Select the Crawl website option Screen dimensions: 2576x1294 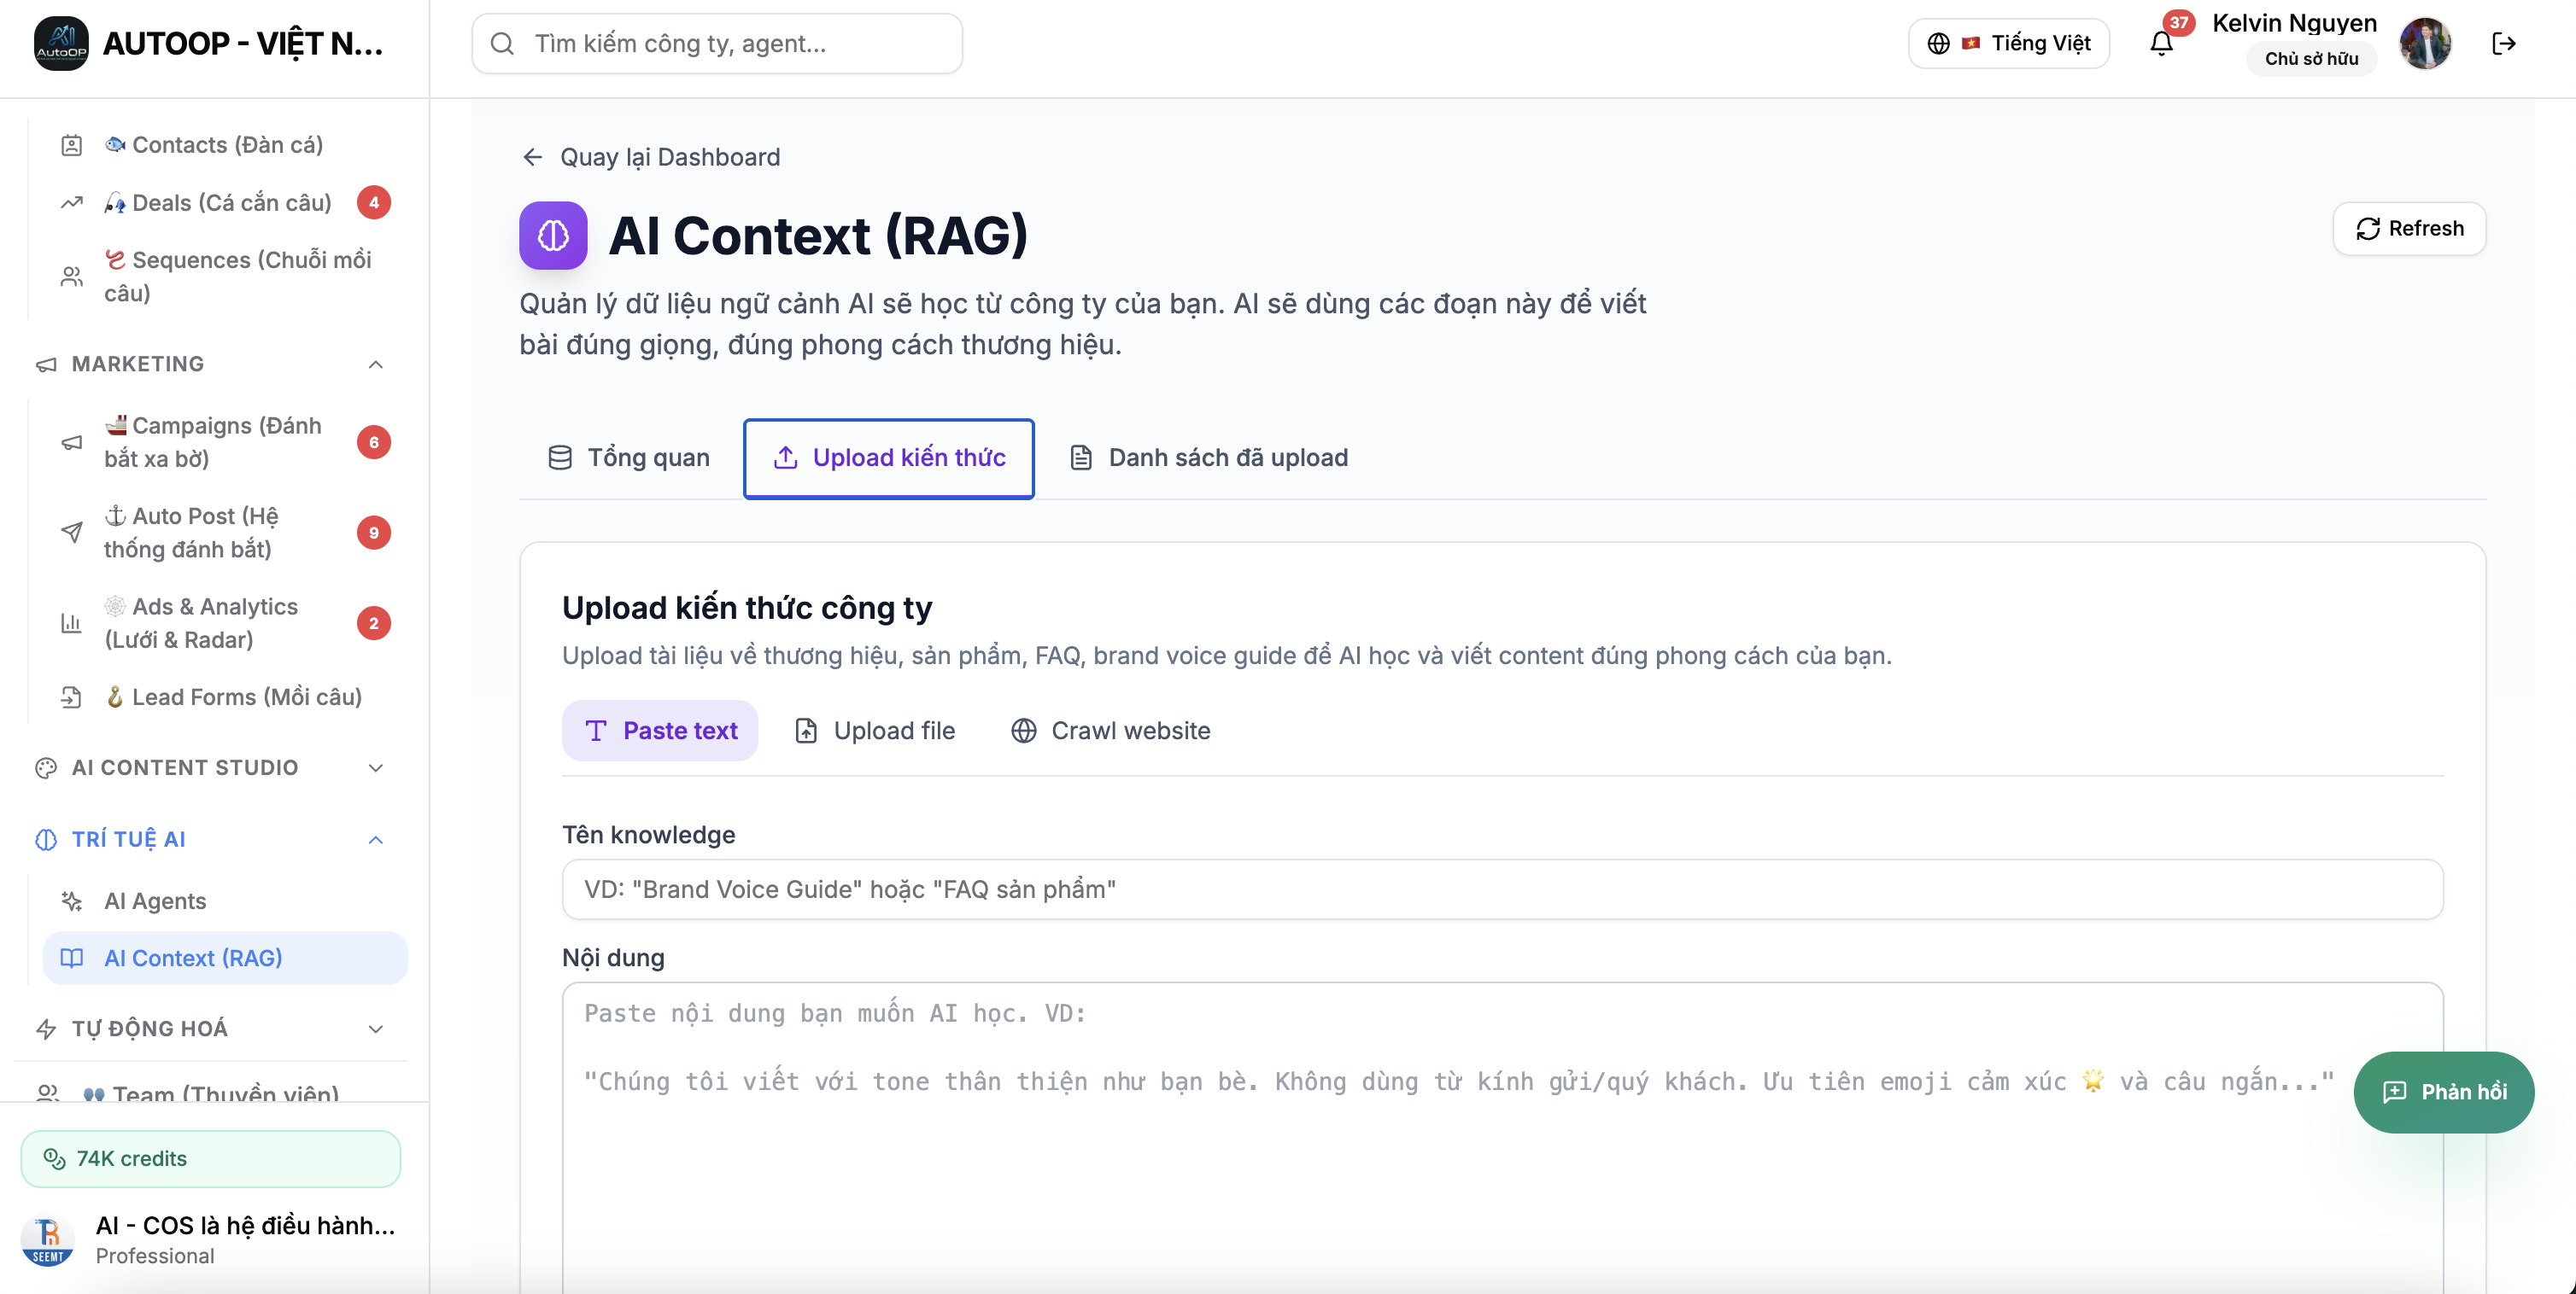coord(1110,732)
